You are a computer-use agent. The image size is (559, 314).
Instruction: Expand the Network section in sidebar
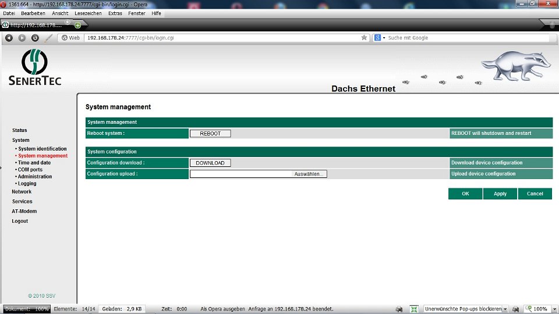(22, 191)
